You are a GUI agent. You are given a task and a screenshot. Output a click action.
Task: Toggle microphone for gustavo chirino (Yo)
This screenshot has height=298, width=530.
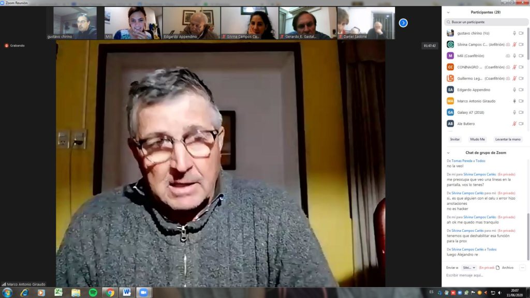(x=514, y=33)
